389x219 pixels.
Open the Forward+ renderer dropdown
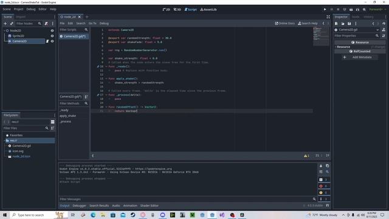coord(377,10)
